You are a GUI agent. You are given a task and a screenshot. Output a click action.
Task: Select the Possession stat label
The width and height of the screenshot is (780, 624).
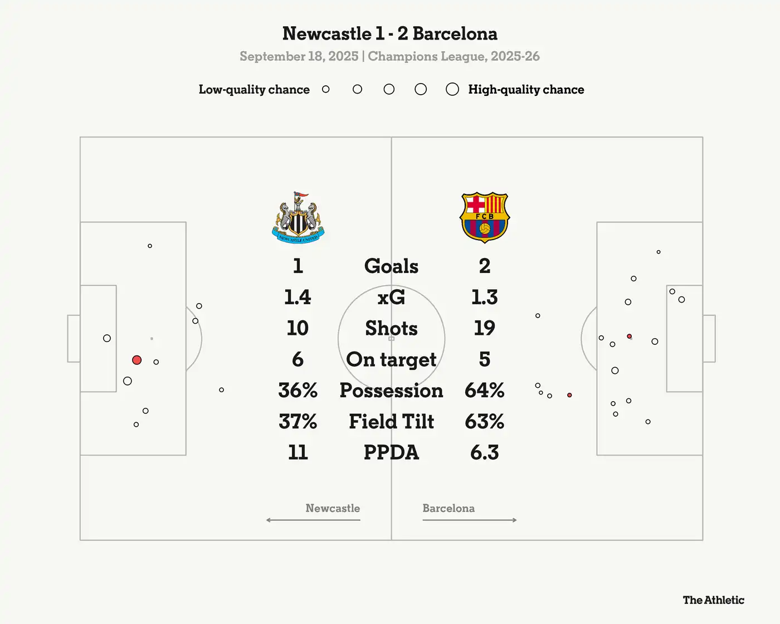(391, 391)
